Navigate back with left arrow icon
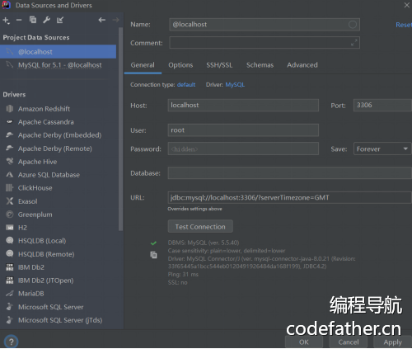The height and width of the screenshot is (349, 412). [102, 20]
